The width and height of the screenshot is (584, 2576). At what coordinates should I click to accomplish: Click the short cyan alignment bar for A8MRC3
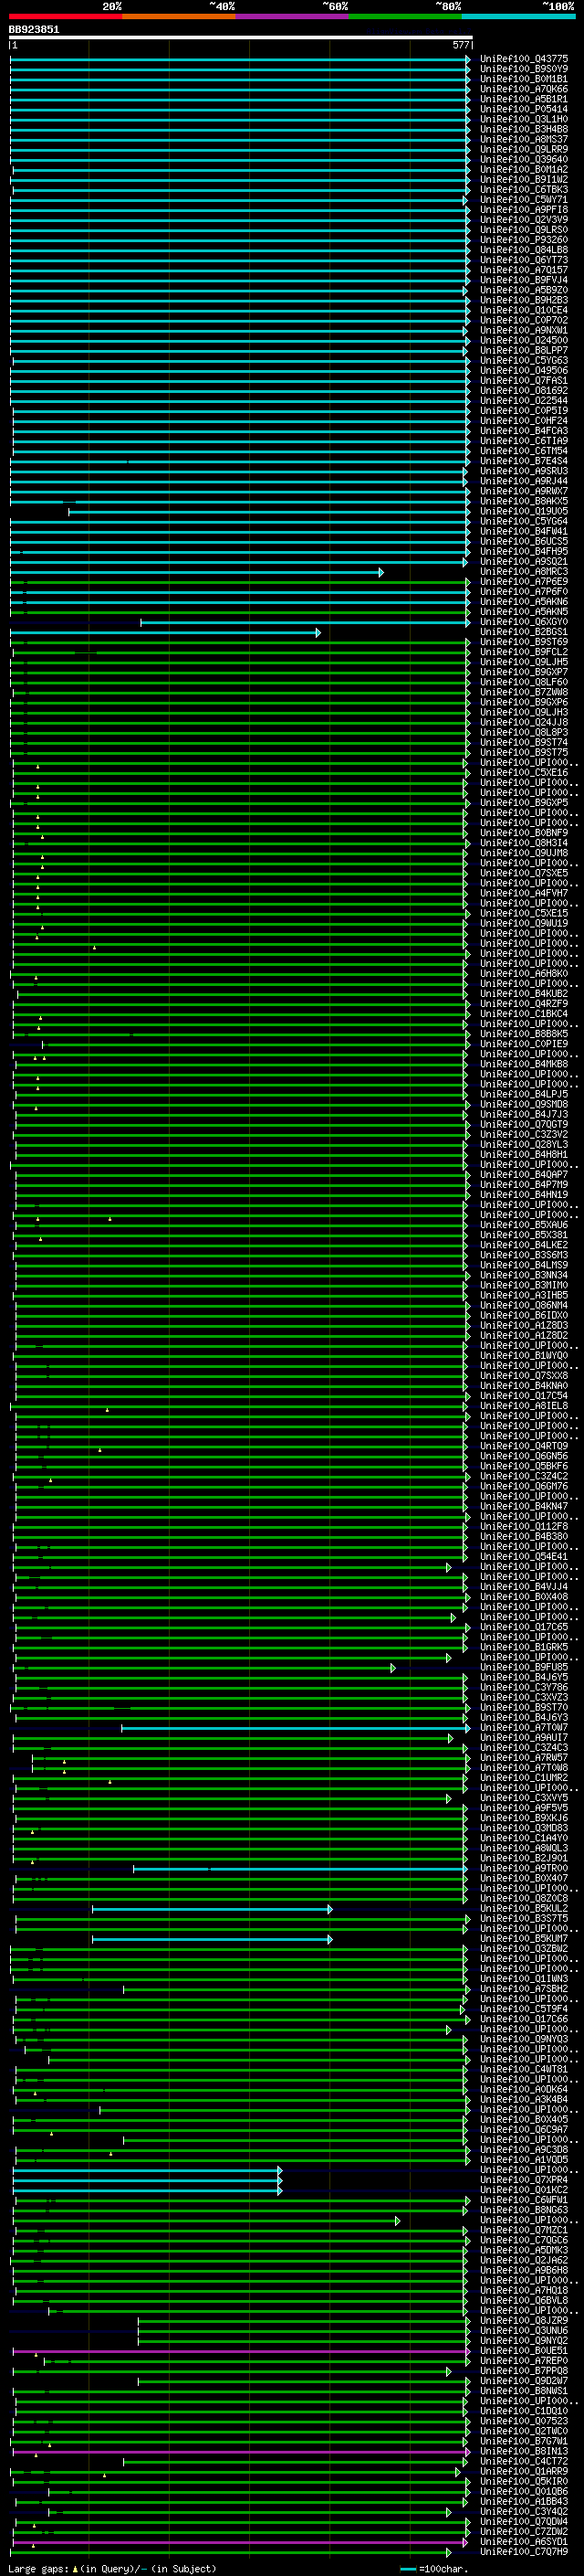click(x=197, y=573)
